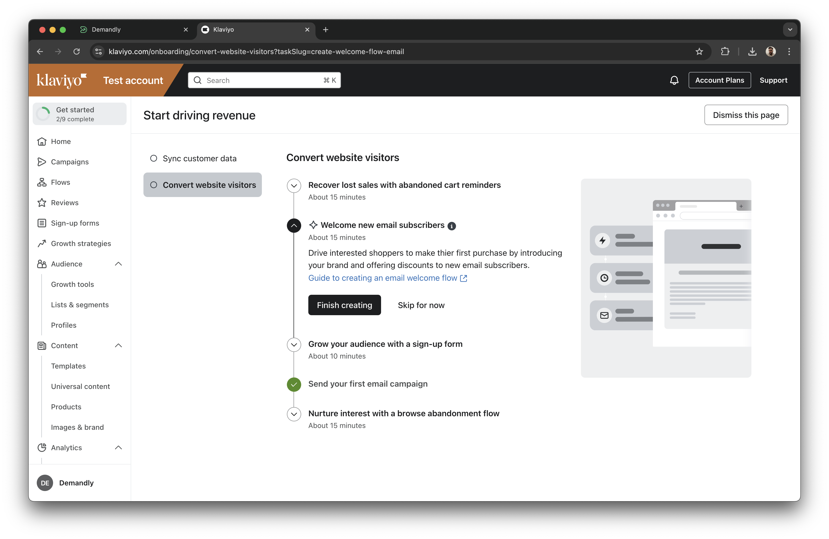The width and height of the screenshot is (829, 539).
Task: Click the Klaviyo logo
Action: tap(61, 80)
